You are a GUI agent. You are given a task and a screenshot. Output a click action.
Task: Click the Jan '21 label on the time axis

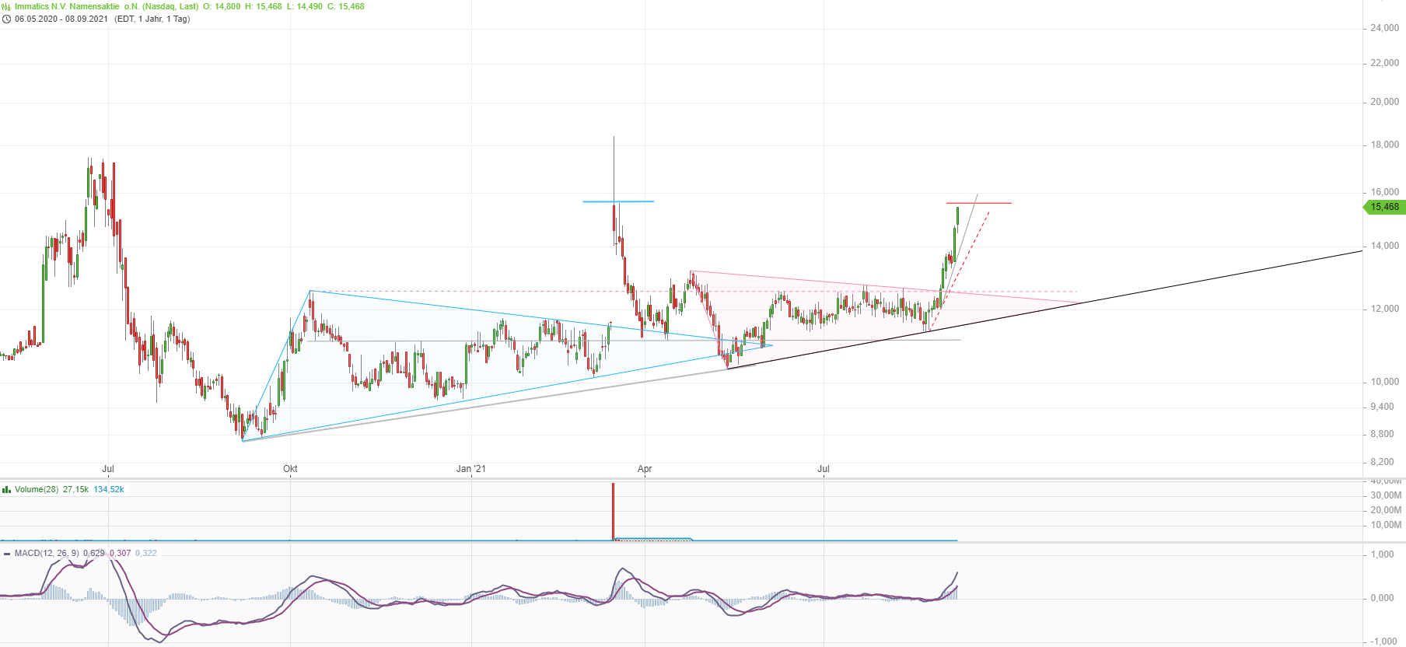470,469
